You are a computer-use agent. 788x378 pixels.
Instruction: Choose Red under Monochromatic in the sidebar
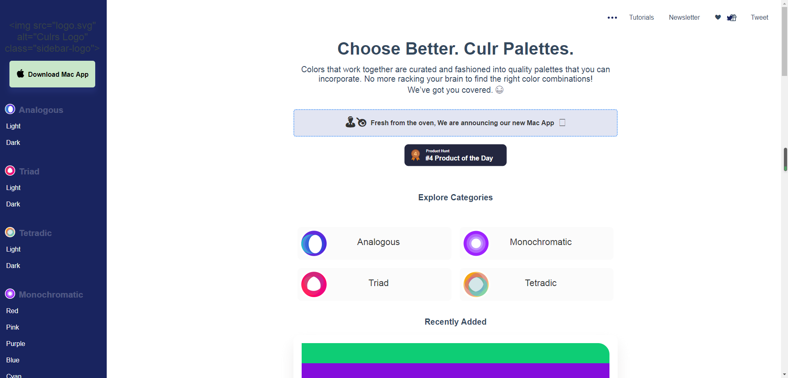[12, 311]
